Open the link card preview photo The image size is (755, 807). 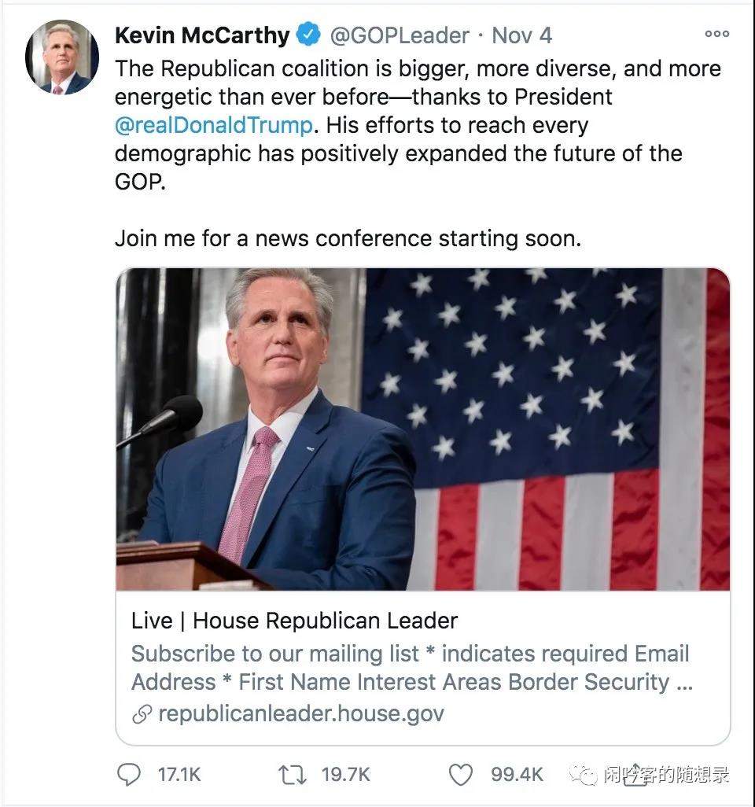click(423, 429)
